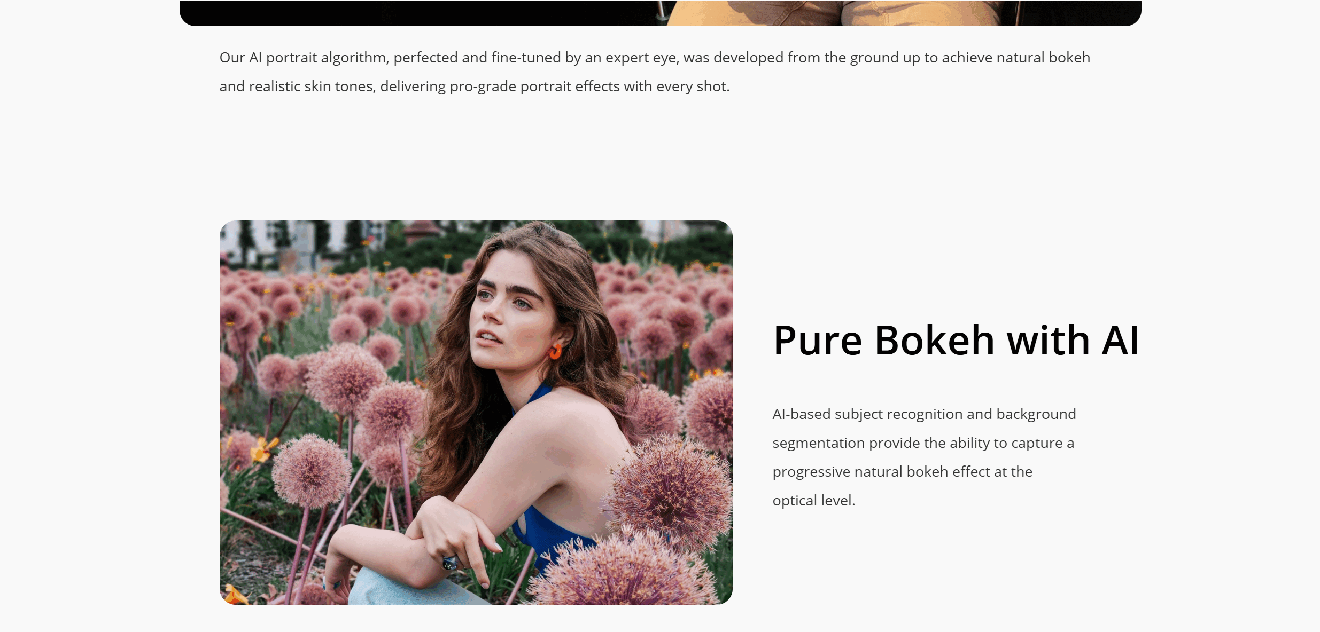Click the 'AI-based subject recognition' description text
The image size is (1320, 632).
924,457
